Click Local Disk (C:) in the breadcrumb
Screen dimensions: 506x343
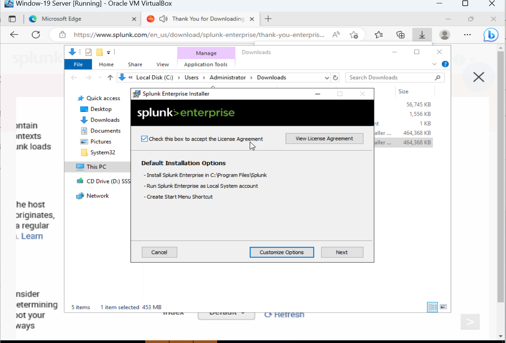155,77
